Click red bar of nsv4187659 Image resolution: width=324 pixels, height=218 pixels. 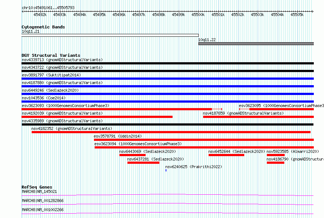pyautogui.click(x=258, y=117)
